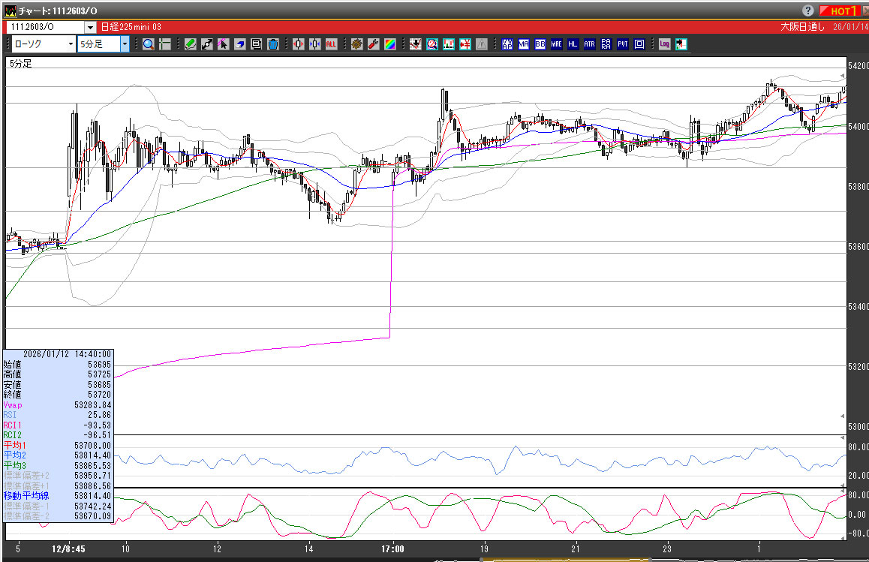The image size is (869, 562).
Task: Expand the 111.2603/O symbol dropdown arrow
Action: 90,27
